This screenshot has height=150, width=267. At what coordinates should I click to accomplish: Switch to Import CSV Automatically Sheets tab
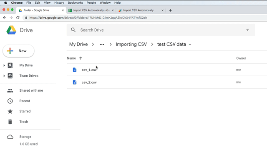[x=91, y=10]
